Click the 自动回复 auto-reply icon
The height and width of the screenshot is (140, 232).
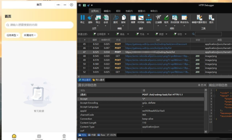click(x=175, y=18)
